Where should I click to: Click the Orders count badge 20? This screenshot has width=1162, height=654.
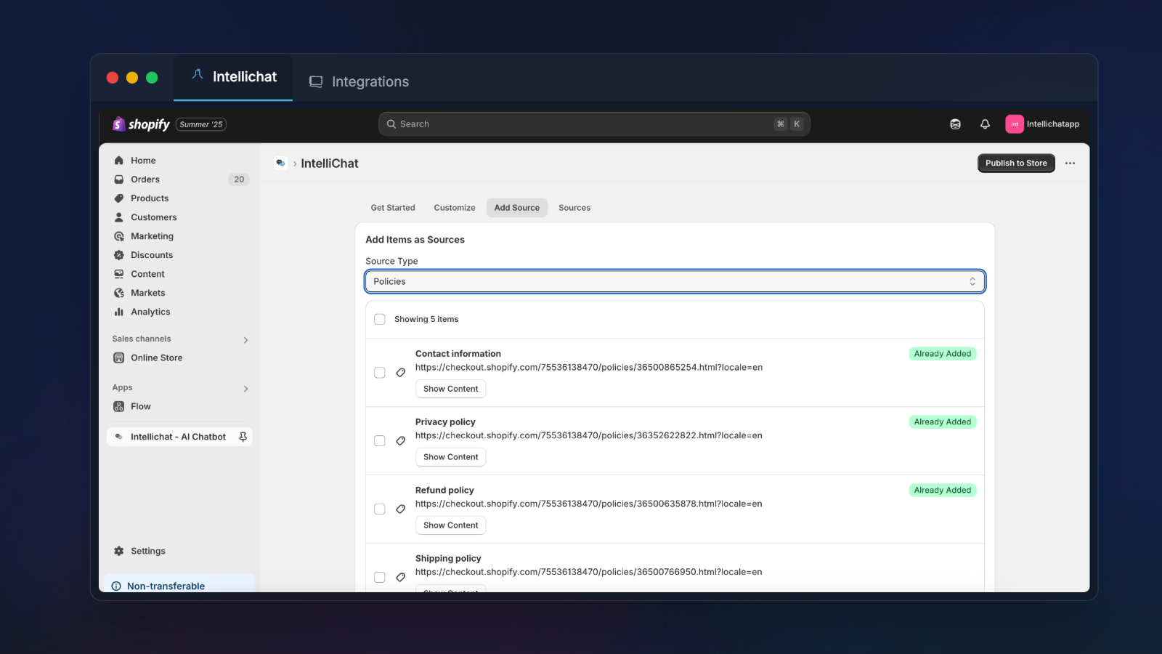[x=239, y=179]
